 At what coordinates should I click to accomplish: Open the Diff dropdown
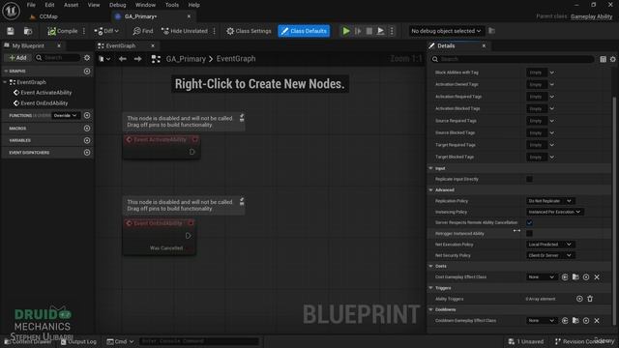[106, 31]
